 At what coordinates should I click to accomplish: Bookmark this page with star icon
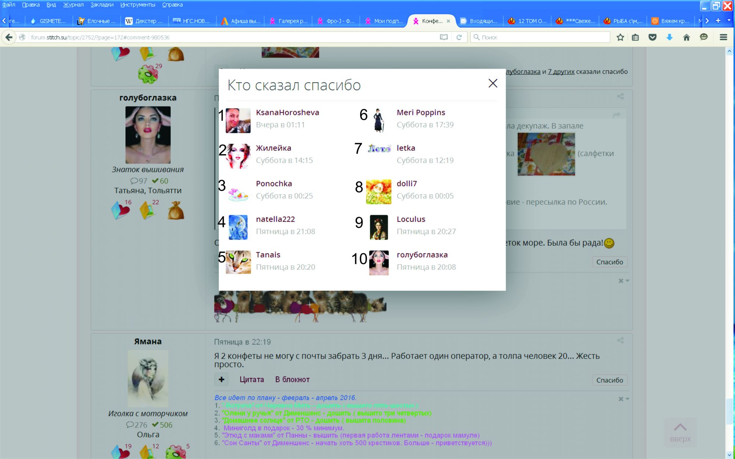coord(620,37)
